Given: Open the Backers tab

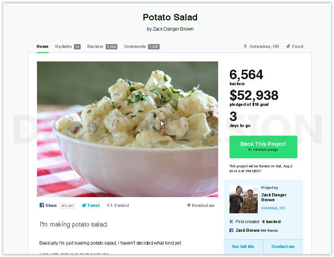Looking at the screenshot, I should [x=102, y=47].
